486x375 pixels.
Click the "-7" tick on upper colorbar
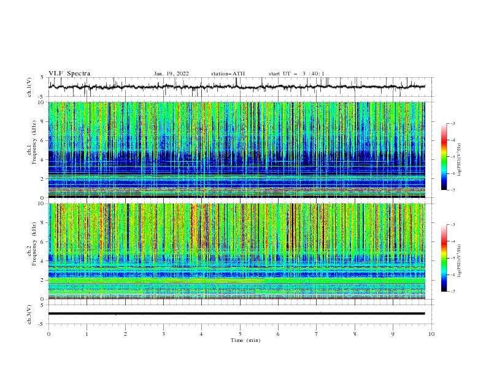[452, 190]
